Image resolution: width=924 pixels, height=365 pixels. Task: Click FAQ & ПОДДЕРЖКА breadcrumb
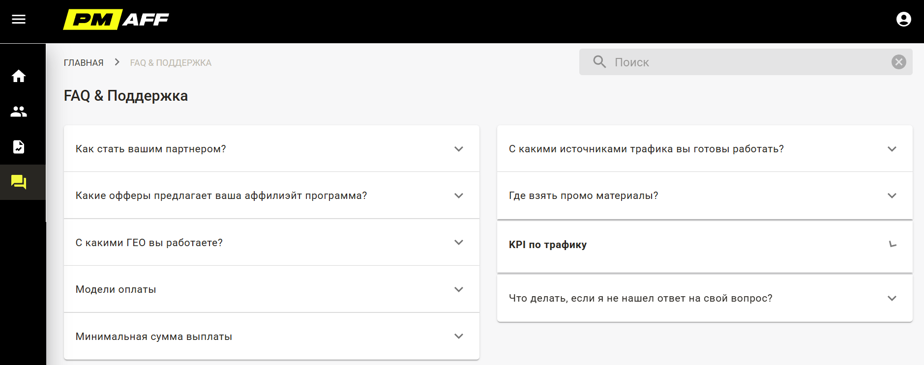pyautogui.click(x=171, y=63)
